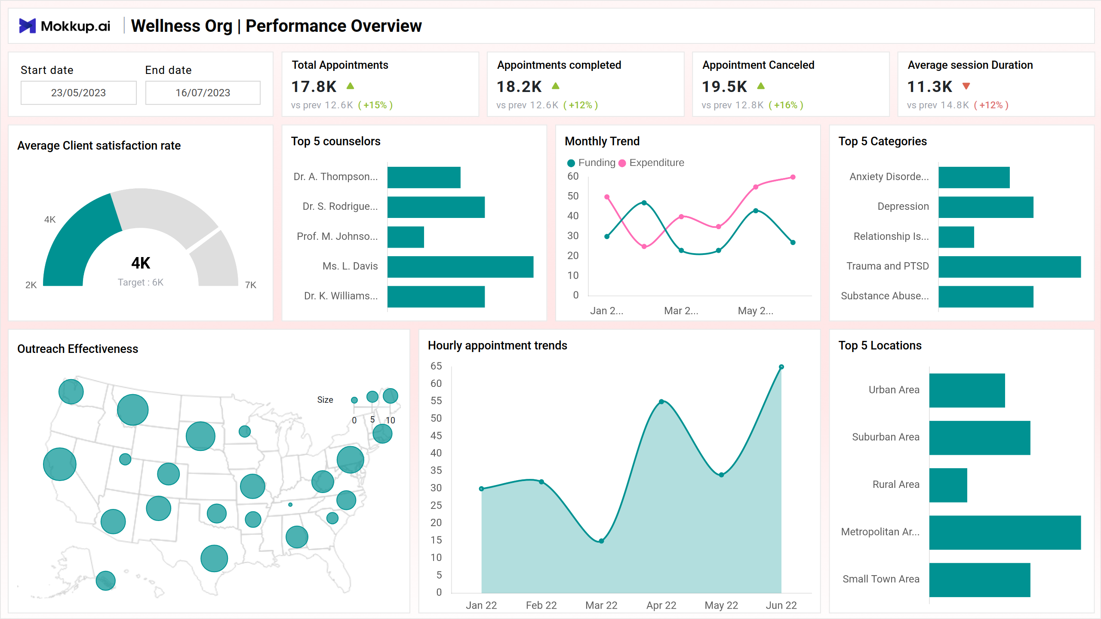Click the Expenditure legend dot
The height and width of the screenshot is (619, 1101).
point(622,163)
